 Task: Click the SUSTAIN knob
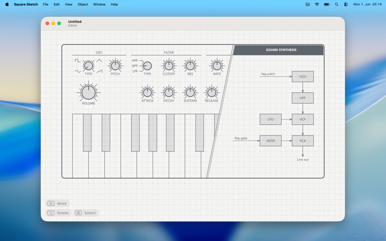pyautogui.click(x=190, y=93)
